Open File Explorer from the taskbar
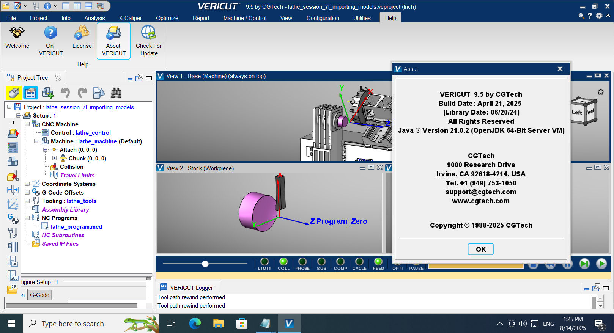 click(219, 324)
